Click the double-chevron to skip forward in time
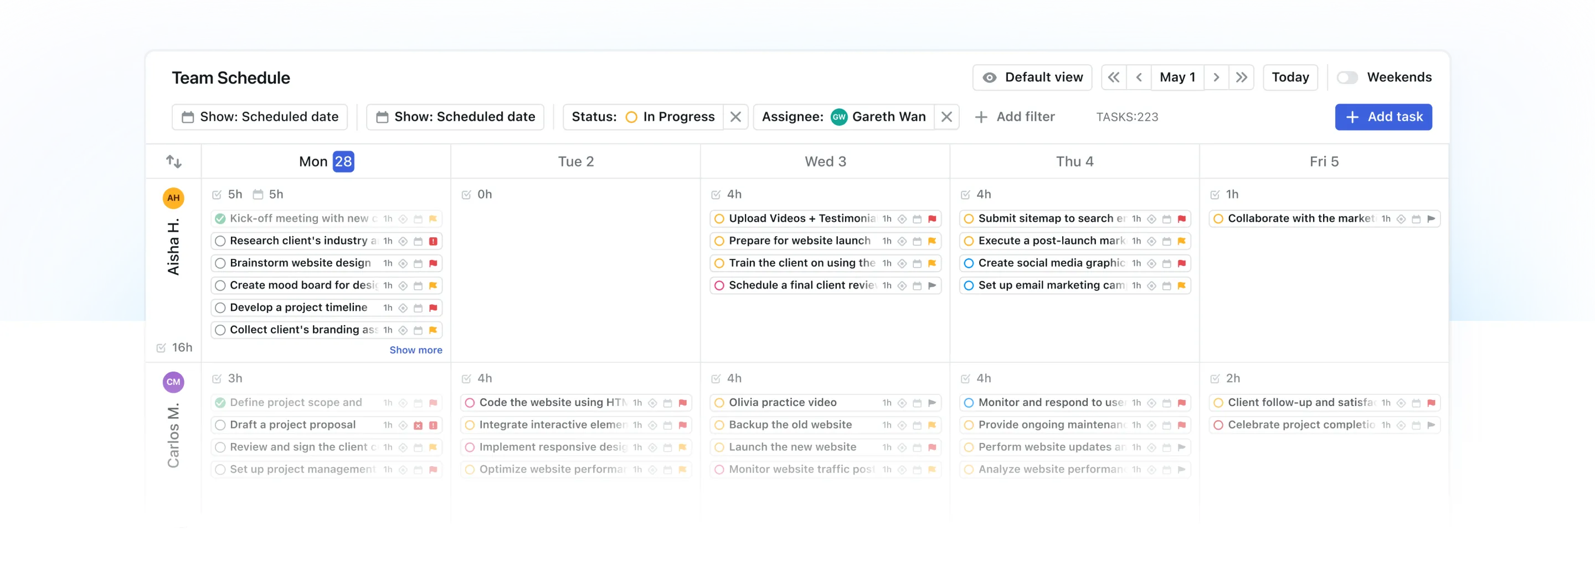The width and height of the screenshot is (1595, 573). pyautogui.click(x=1242, y=77)
